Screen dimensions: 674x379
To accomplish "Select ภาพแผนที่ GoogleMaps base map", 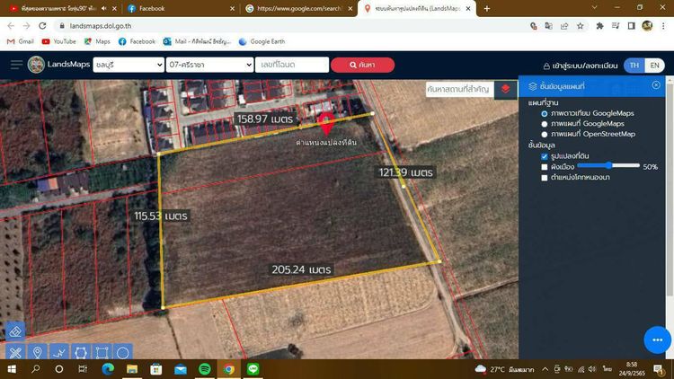I will click(x=545, y=124).
